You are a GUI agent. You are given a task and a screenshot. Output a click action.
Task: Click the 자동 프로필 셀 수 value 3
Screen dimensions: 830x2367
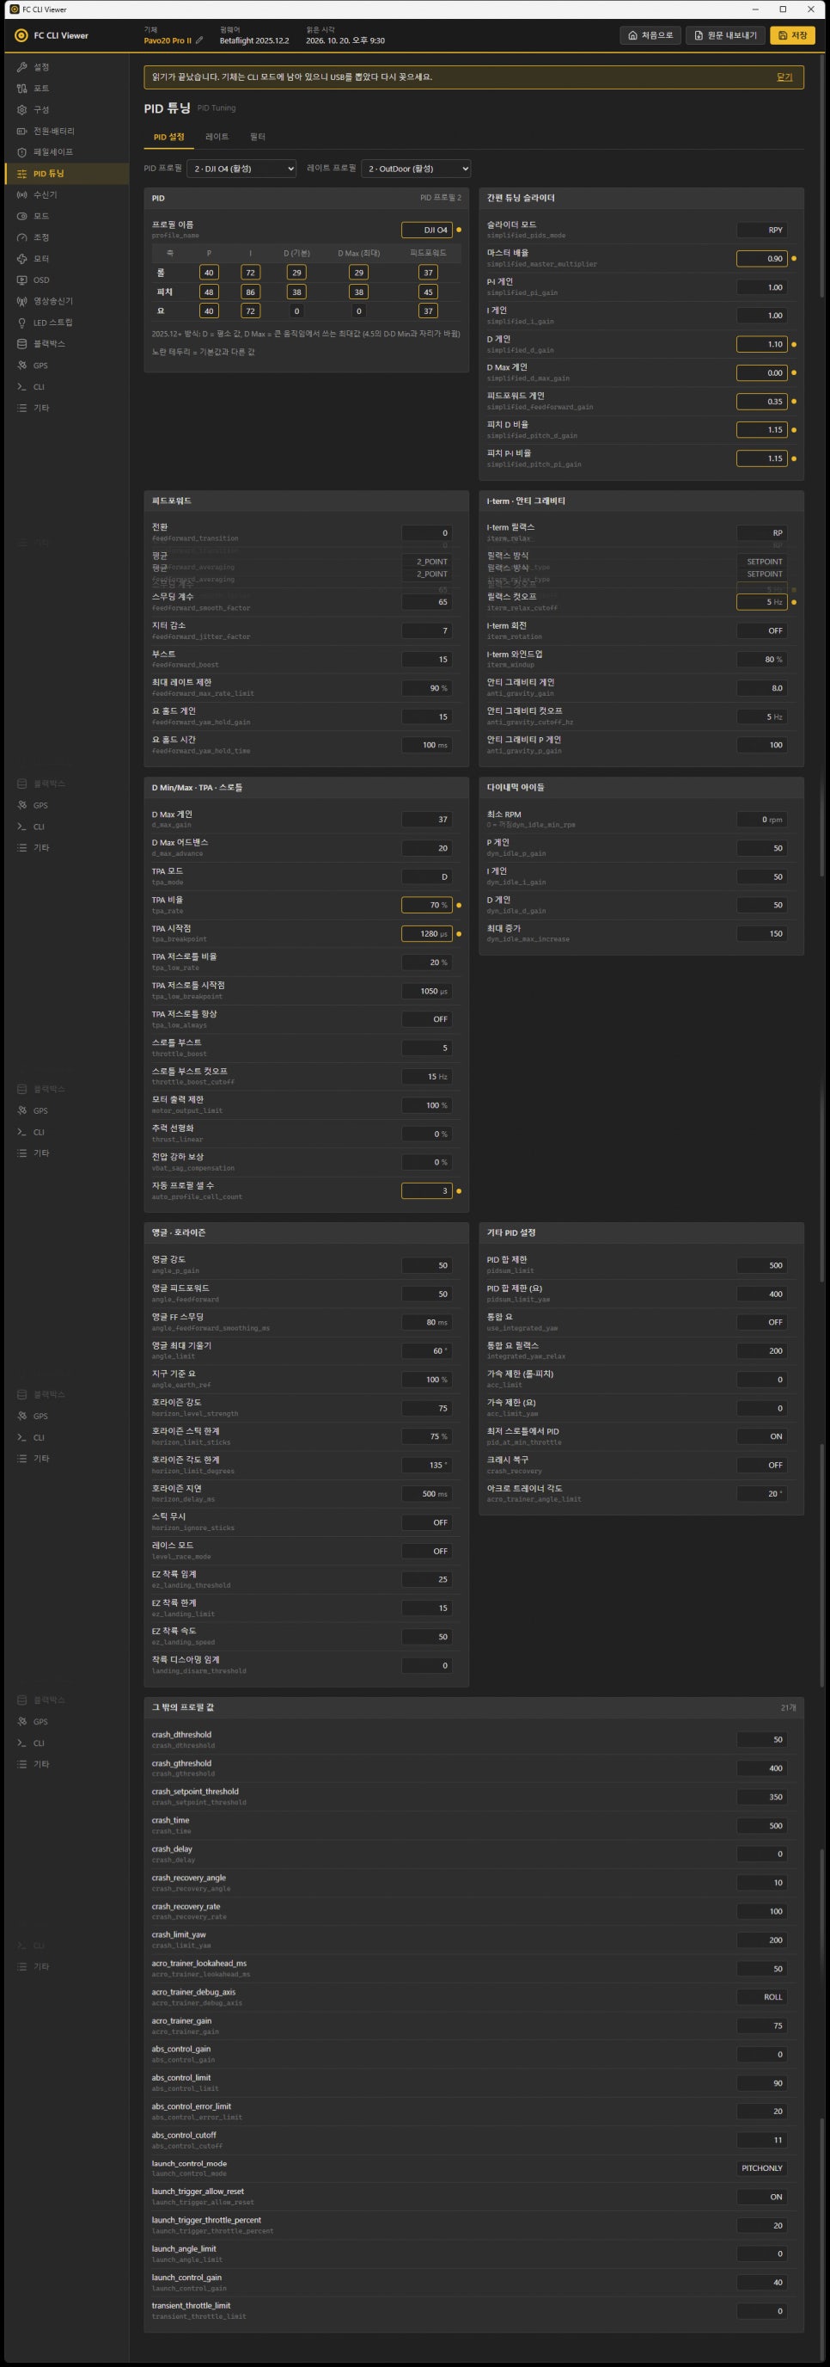(x=427, y=1191)
